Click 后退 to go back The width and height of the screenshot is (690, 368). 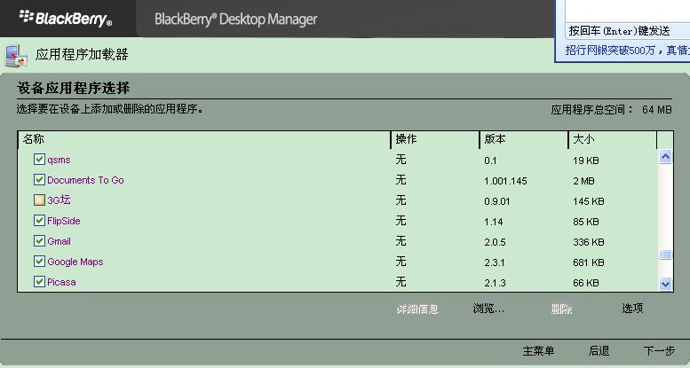pos(599,351)
